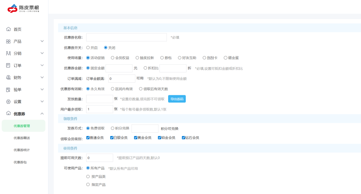Viewport: 361px width, 194px height.
Task: Focus the 固定金额 amount field
Action: point(119,68)
